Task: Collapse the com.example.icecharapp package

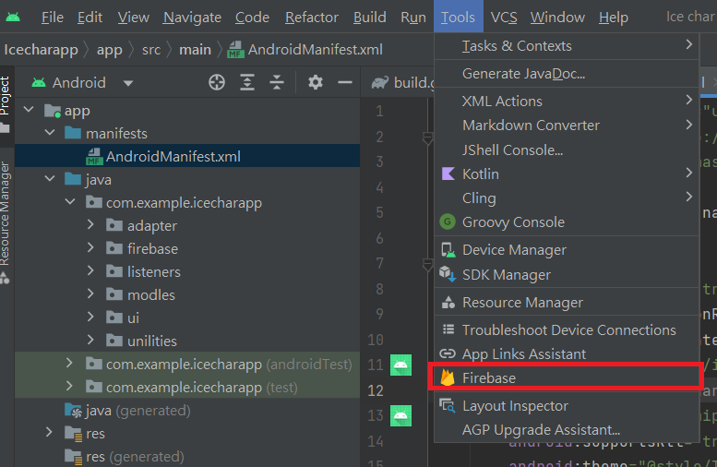Action: [70, 201]
